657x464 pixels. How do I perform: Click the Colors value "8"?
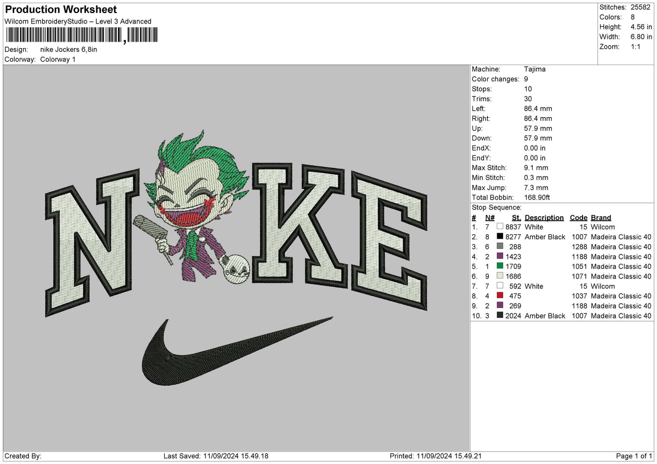632,17
